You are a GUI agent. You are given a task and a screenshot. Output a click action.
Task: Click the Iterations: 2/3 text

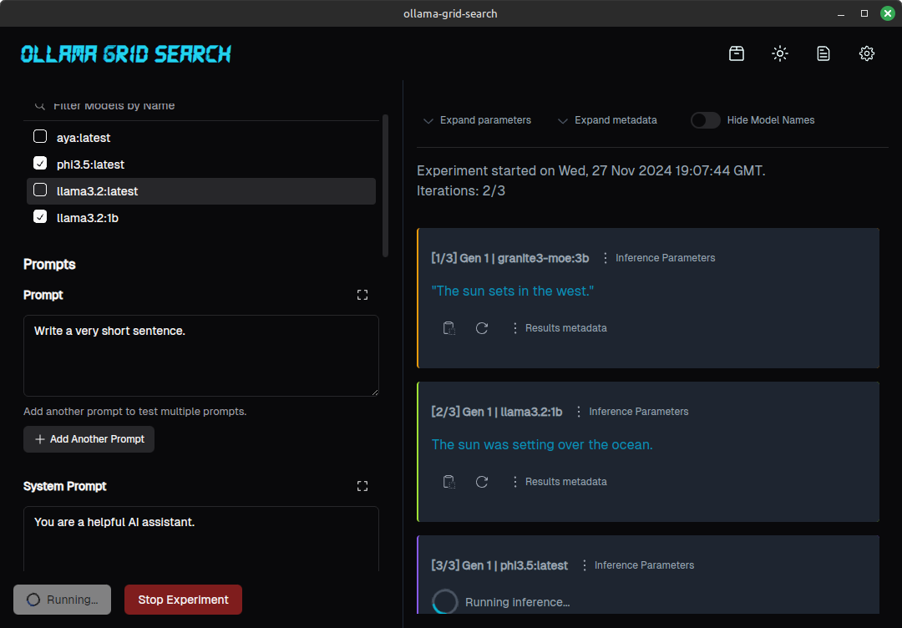[461, 191]
